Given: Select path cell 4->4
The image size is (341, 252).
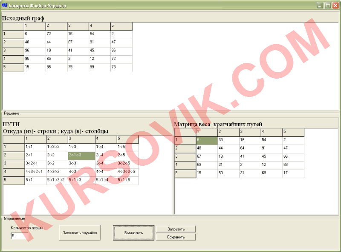Looking at the screenshot, I should [x=106, y=173].
